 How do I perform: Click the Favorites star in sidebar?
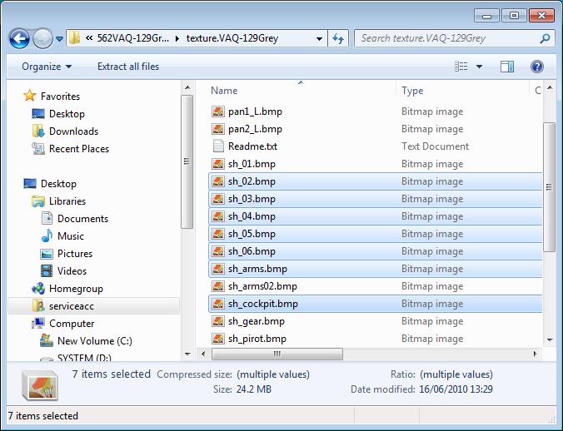(30, 97)
